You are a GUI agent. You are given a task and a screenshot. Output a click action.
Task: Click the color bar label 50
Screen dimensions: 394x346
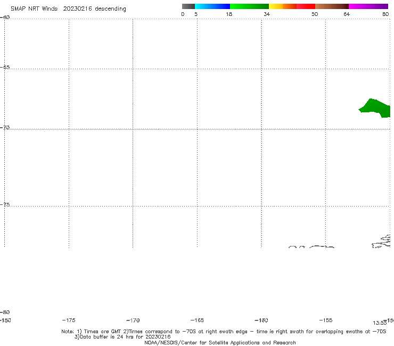(315, 14)
